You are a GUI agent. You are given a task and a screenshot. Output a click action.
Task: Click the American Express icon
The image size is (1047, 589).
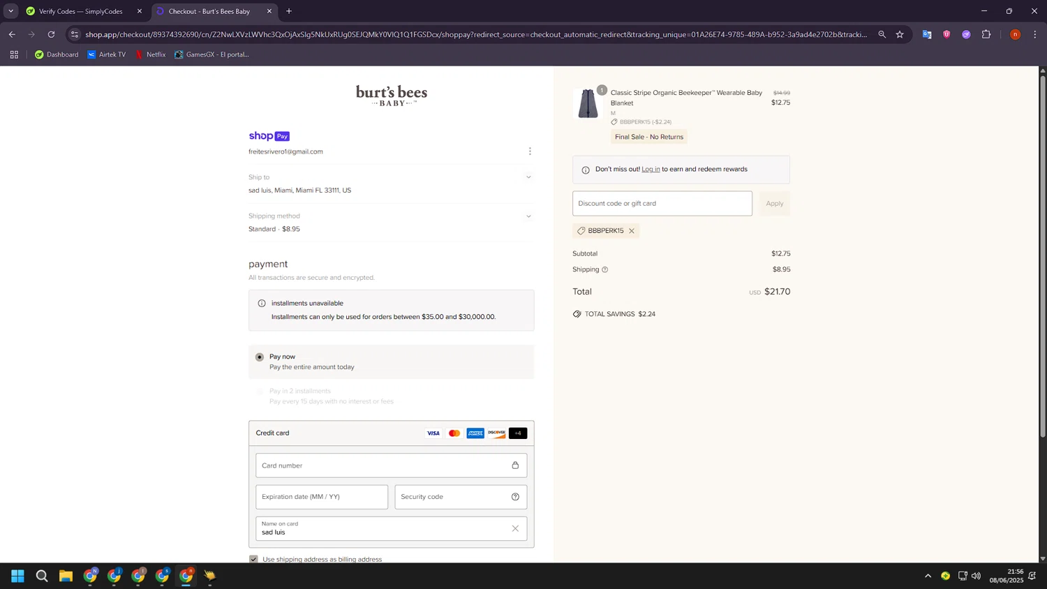(x=475, y=433)
